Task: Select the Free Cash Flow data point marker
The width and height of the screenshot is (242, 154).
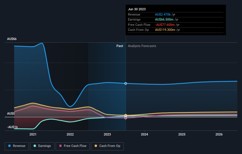Action: click(126, 118)
